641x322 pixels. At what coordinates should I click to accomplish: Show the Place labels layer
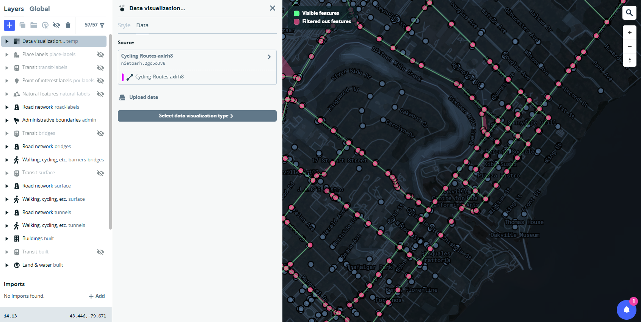click(x=100, y=55)
